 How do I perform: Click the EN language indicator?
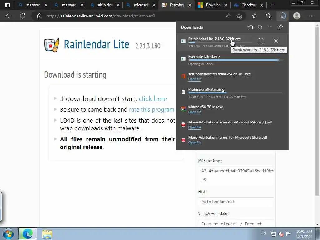263,233
